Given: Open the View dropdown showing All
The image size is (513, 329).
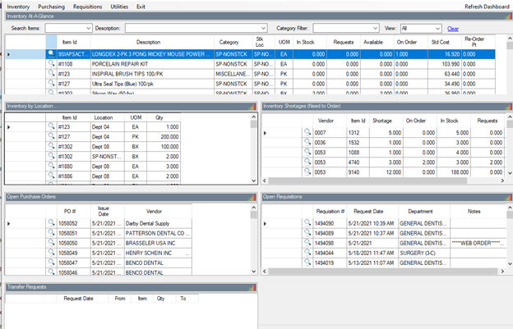Looking at the screenshot, I should tap(437, 29).
